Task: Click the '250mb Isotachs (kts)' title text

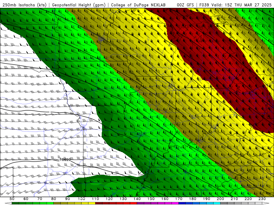Action: pos(25,5)
